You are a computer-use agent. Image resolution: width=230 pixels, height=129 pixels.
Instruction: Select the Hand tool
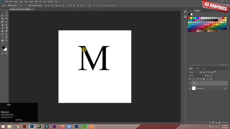click(x=3, y=40)
